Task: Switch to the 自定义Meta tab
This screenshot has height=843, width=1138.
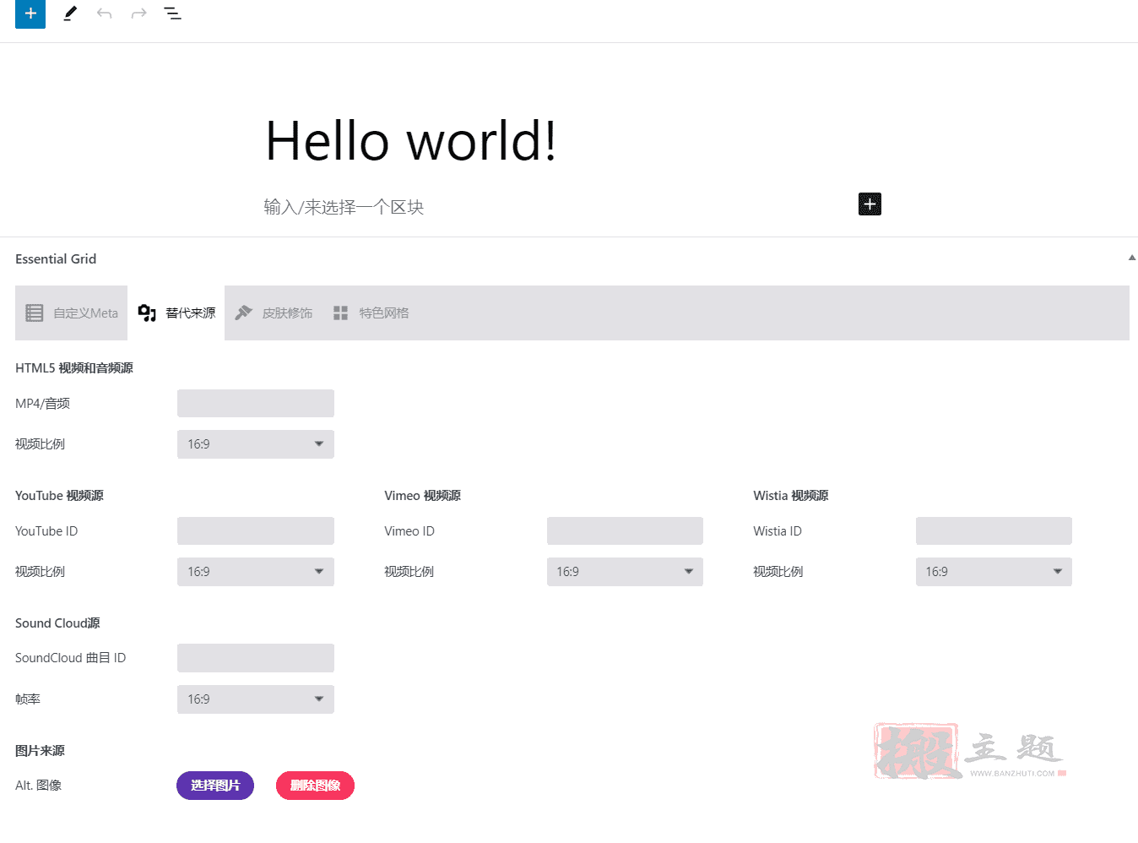Action: [x=71, y=313]
